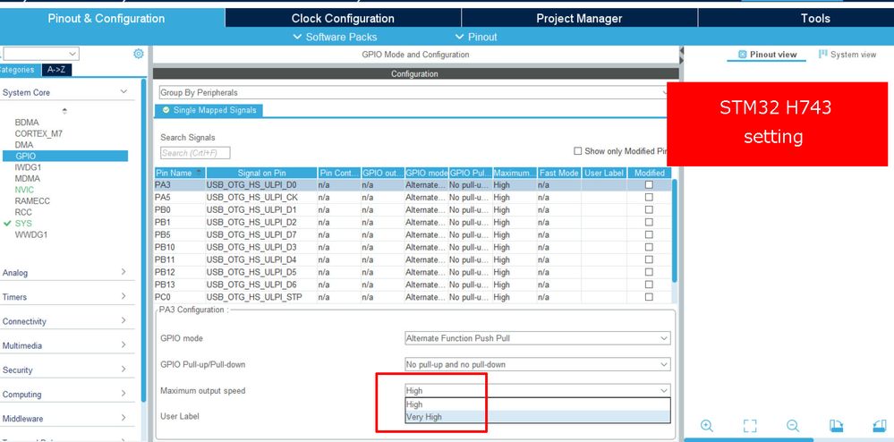Screen dimensions: 894x442
Task: Select RCC in System Core list
Action: click(x=23, y=211)
